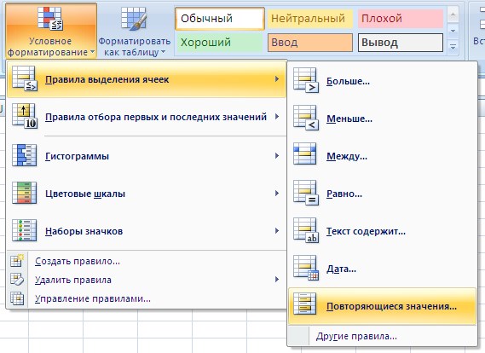Choose Наборы значков menu entry
The width and height of the screenshot is (485, 353).
pos(147,231)
